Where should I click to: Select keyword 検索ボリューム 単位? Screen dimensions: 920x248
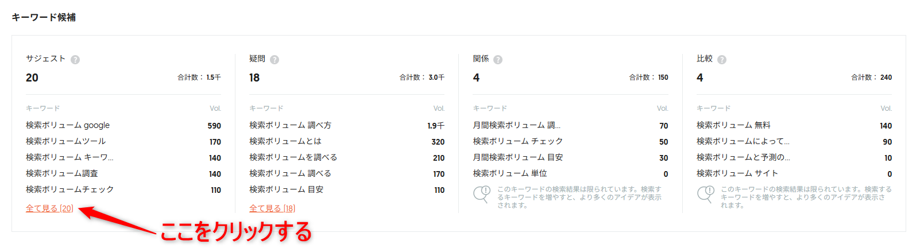[x=510, y=173]
